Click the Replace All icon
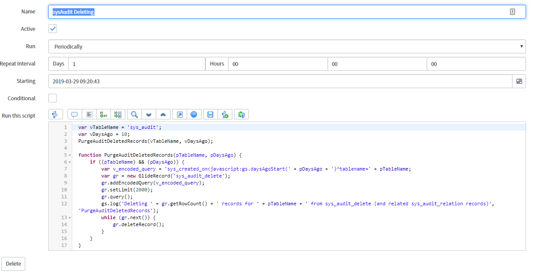 tap(118, 115)
